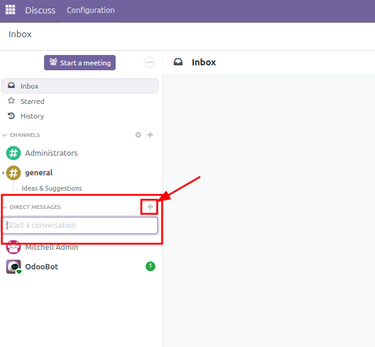Click the OdooBot avatar image
This screenshot has height=347, width=375.
tap(13, 266)
